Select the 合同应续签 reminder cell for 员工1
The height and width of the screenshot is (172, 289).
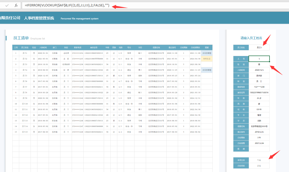[x=207, y=53]
